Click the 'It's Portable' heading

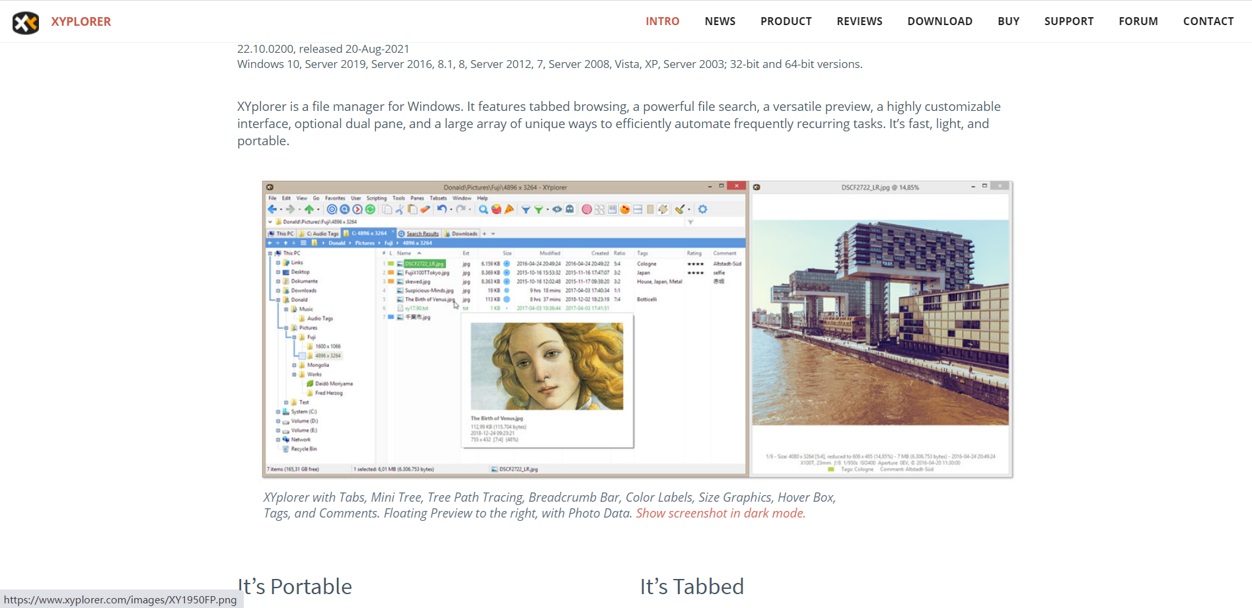point(295,586)
